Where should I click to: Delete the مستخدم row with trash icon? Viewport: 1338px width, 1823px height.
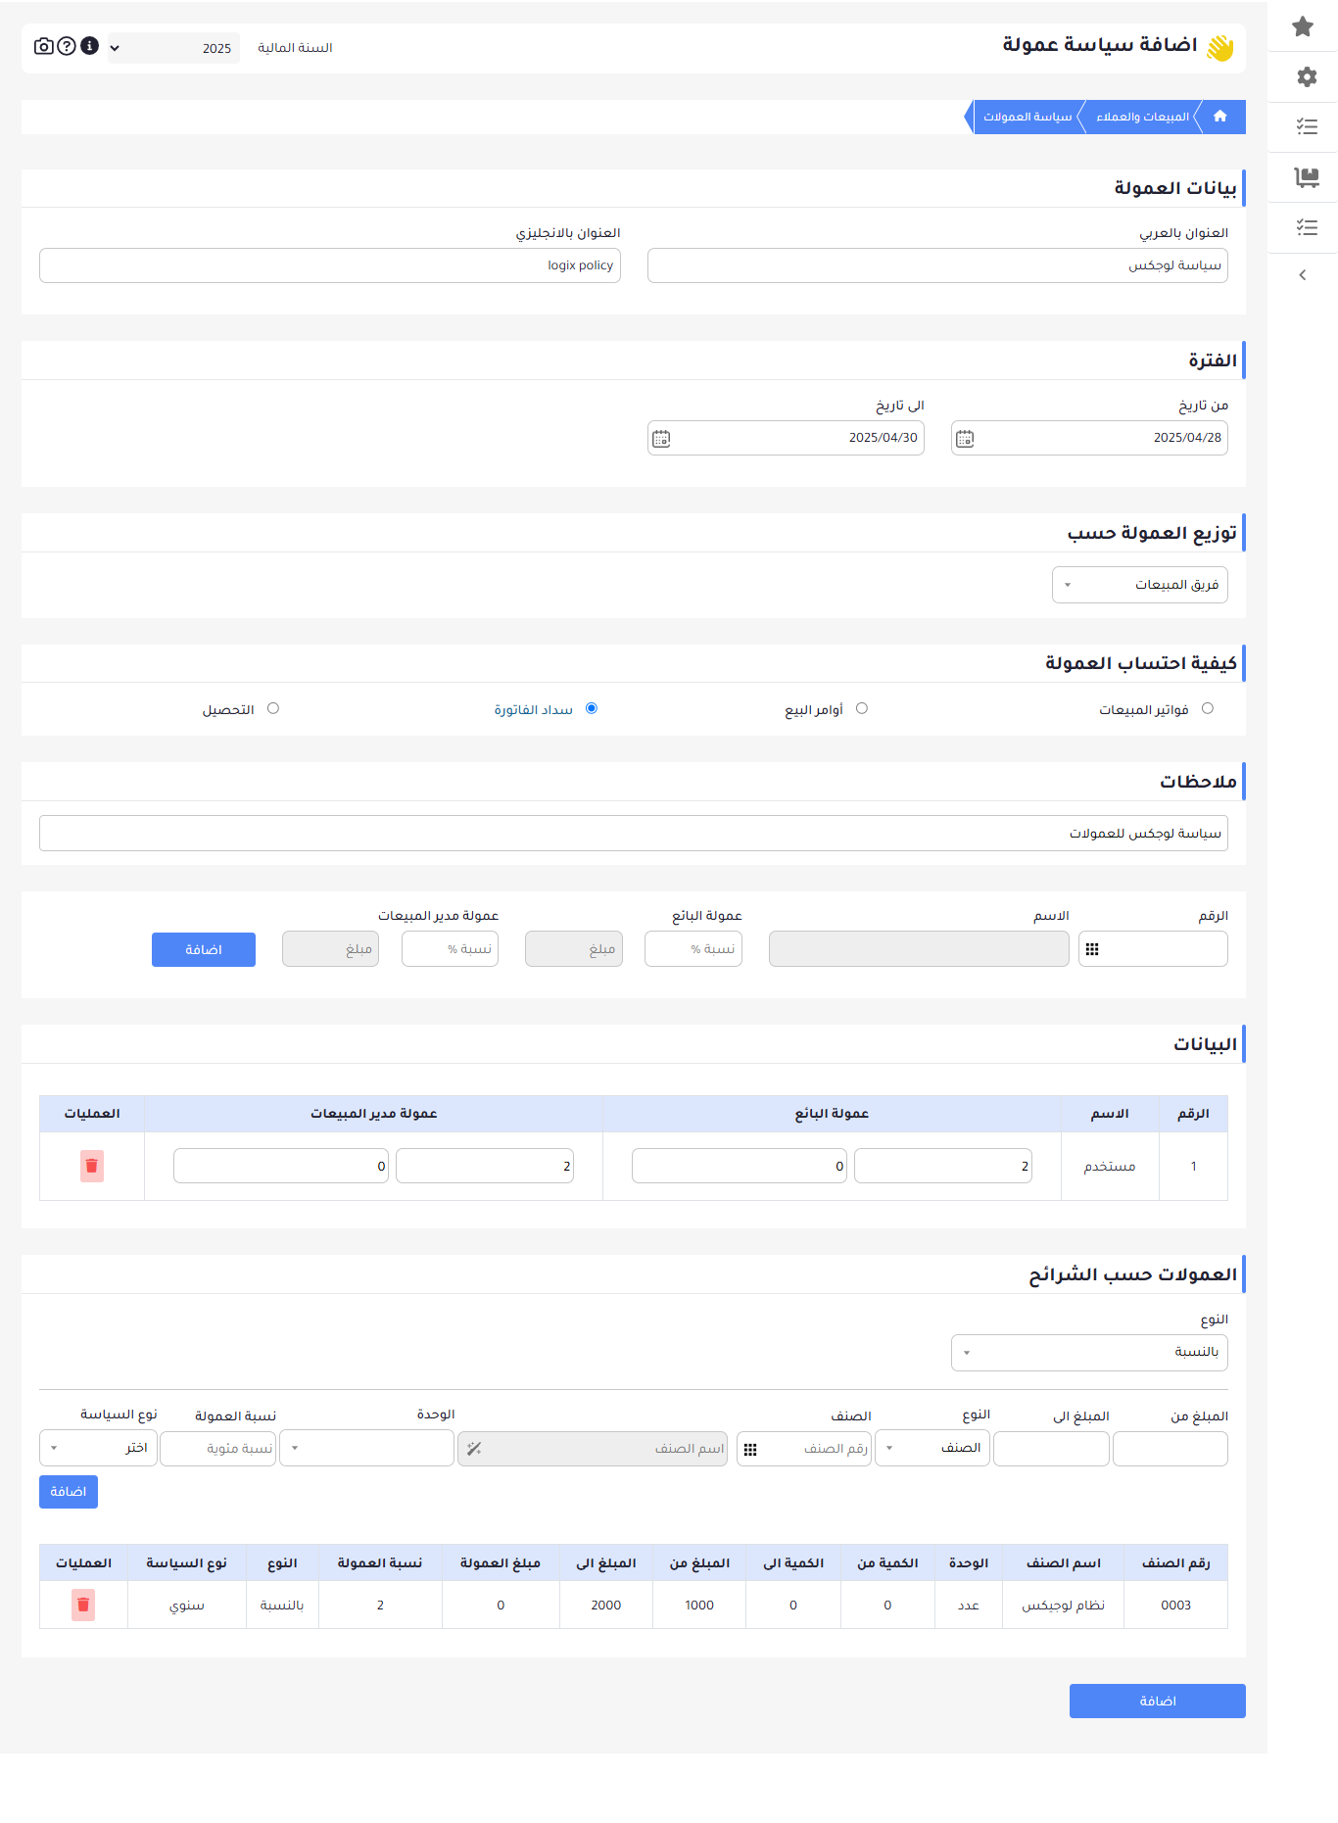click(x=92, y=1166)
